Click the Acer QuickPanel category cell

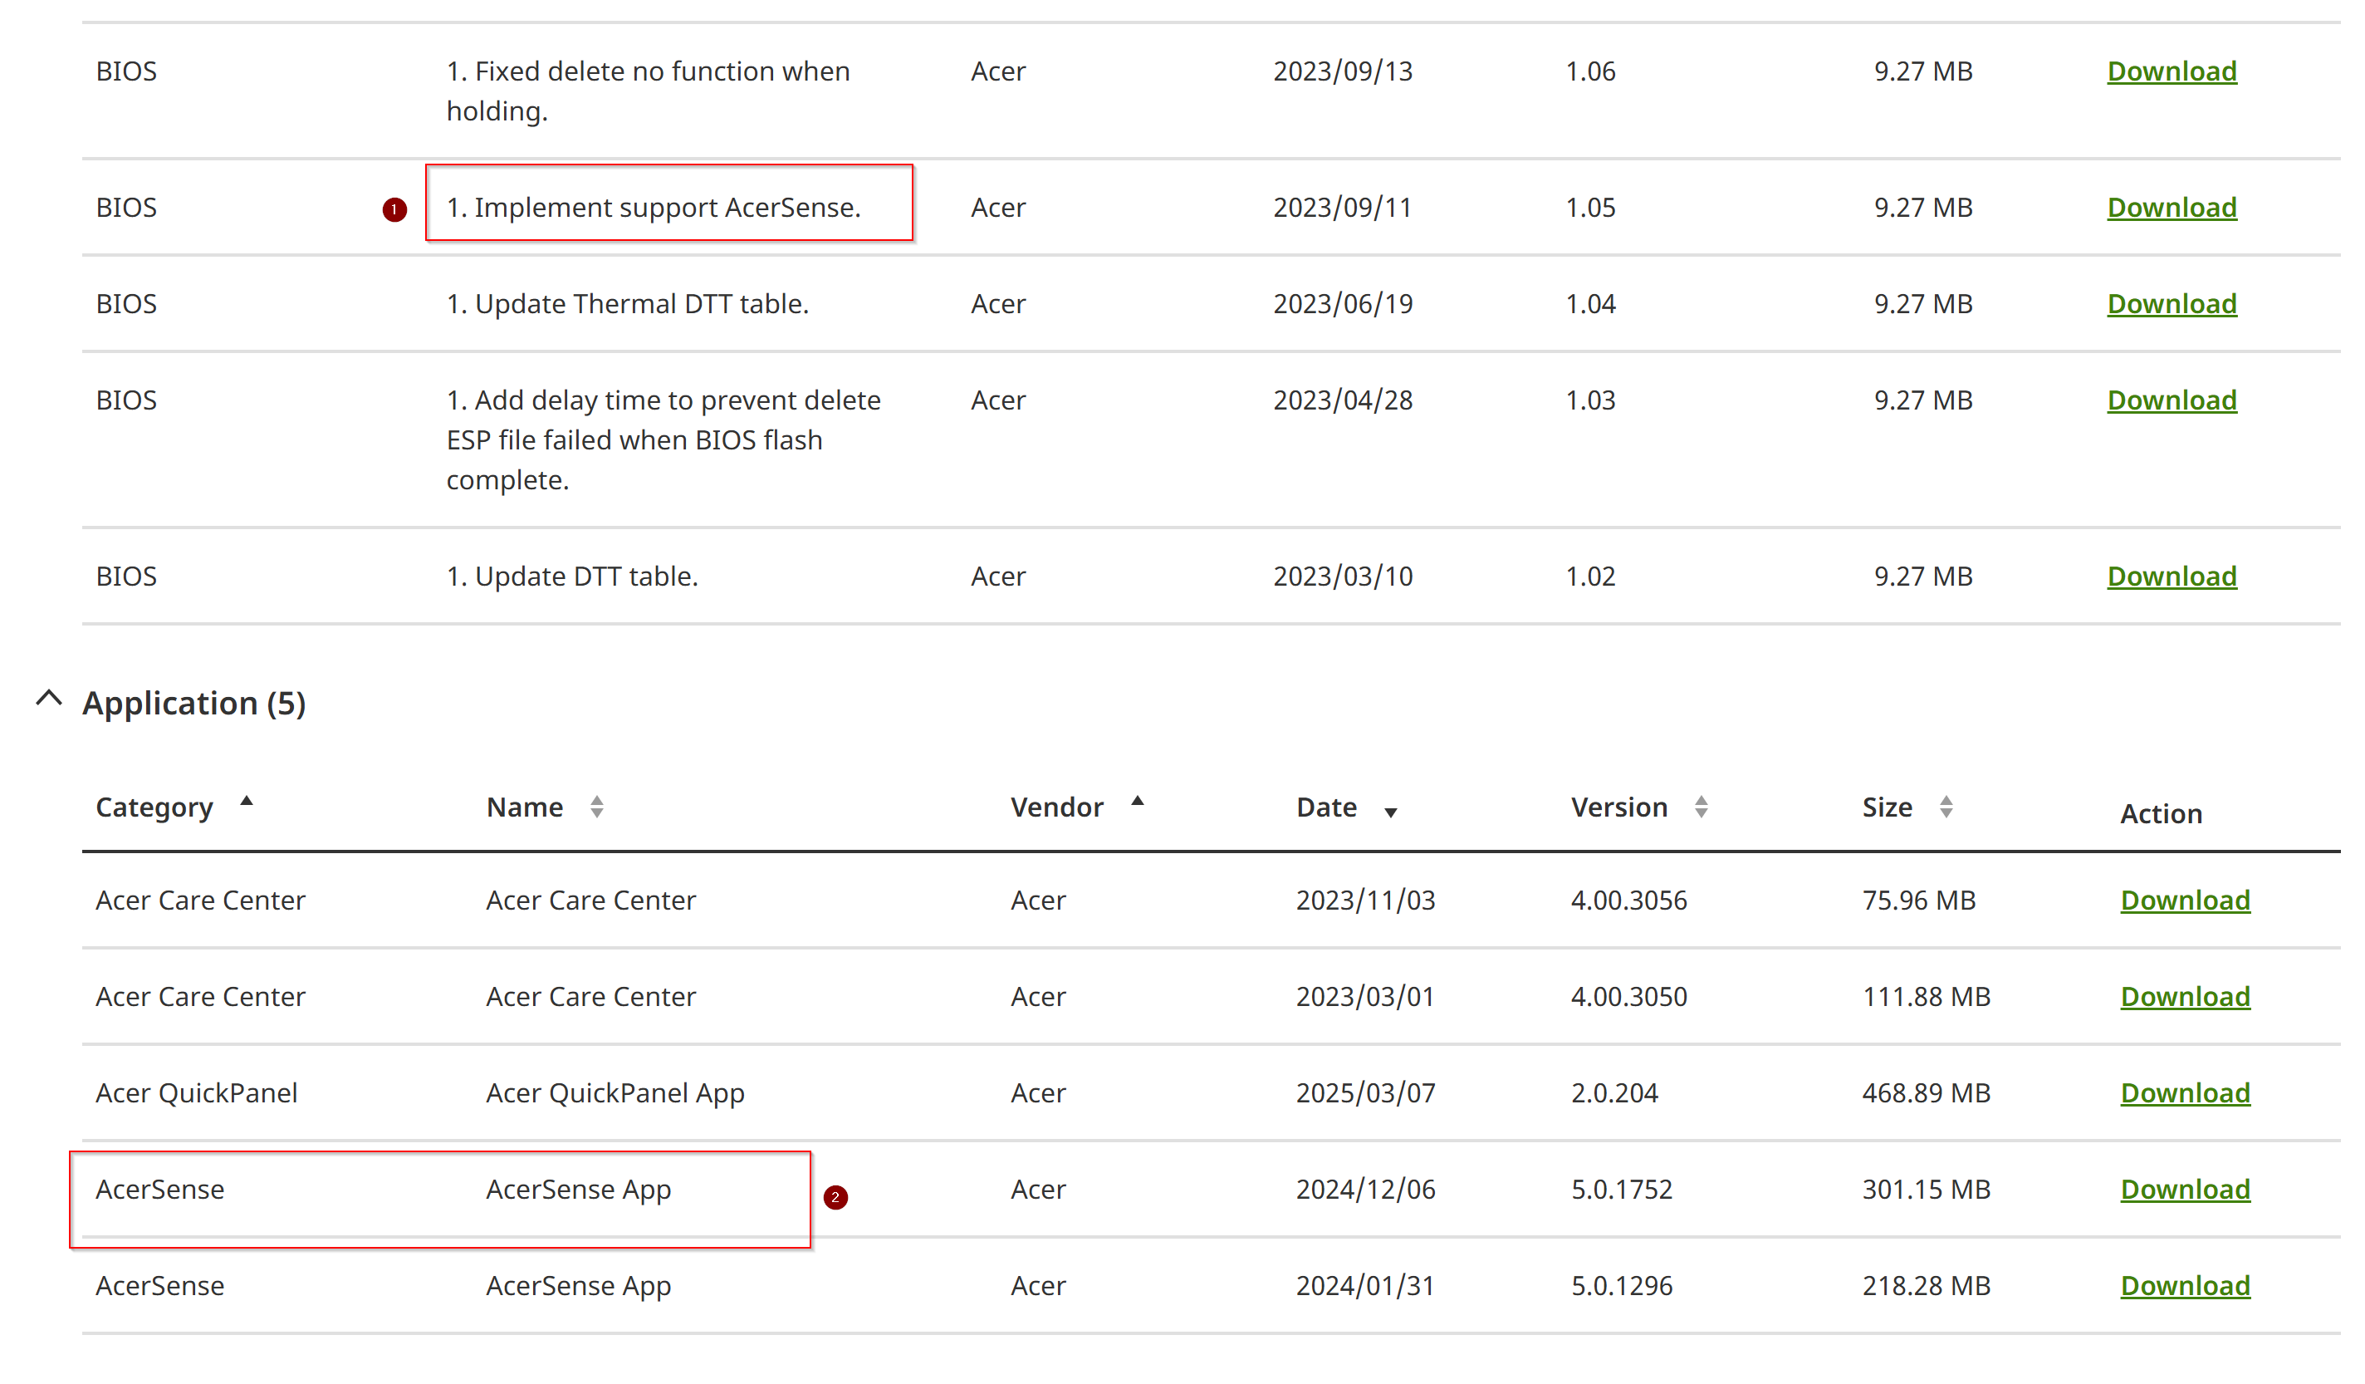click(x=196, y=1094)
